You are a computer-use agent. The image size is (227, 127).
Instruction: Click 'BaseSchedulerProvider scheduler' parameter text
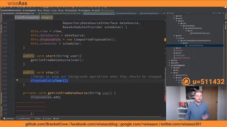click(x=93, y=27)
